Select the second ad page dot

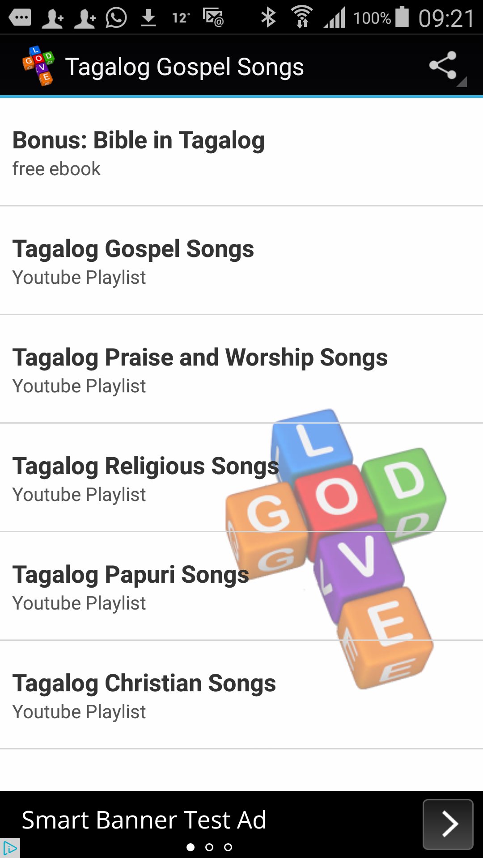point(209,847)
